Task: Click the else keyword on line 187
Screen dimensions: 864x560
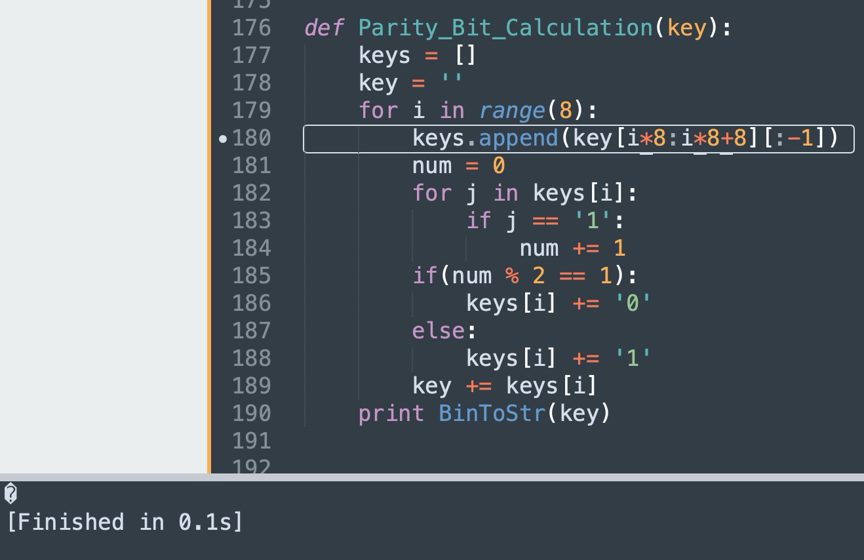Action: coord(438,330)
